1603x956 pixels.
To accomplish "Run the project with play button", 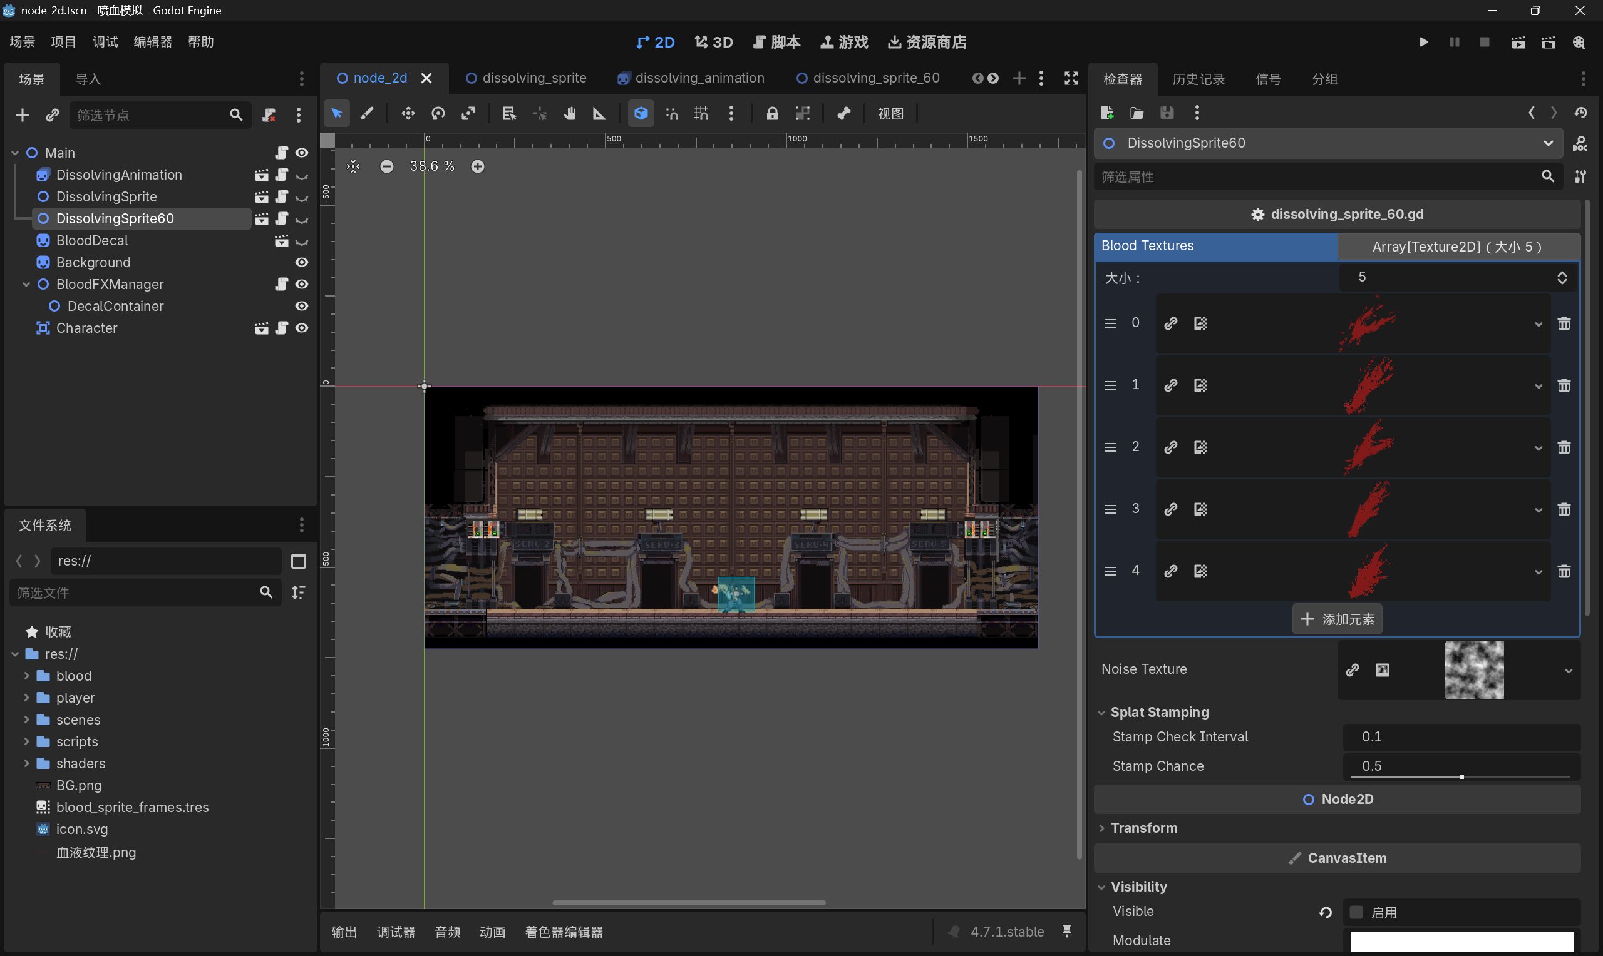I will pos(1423,43).
